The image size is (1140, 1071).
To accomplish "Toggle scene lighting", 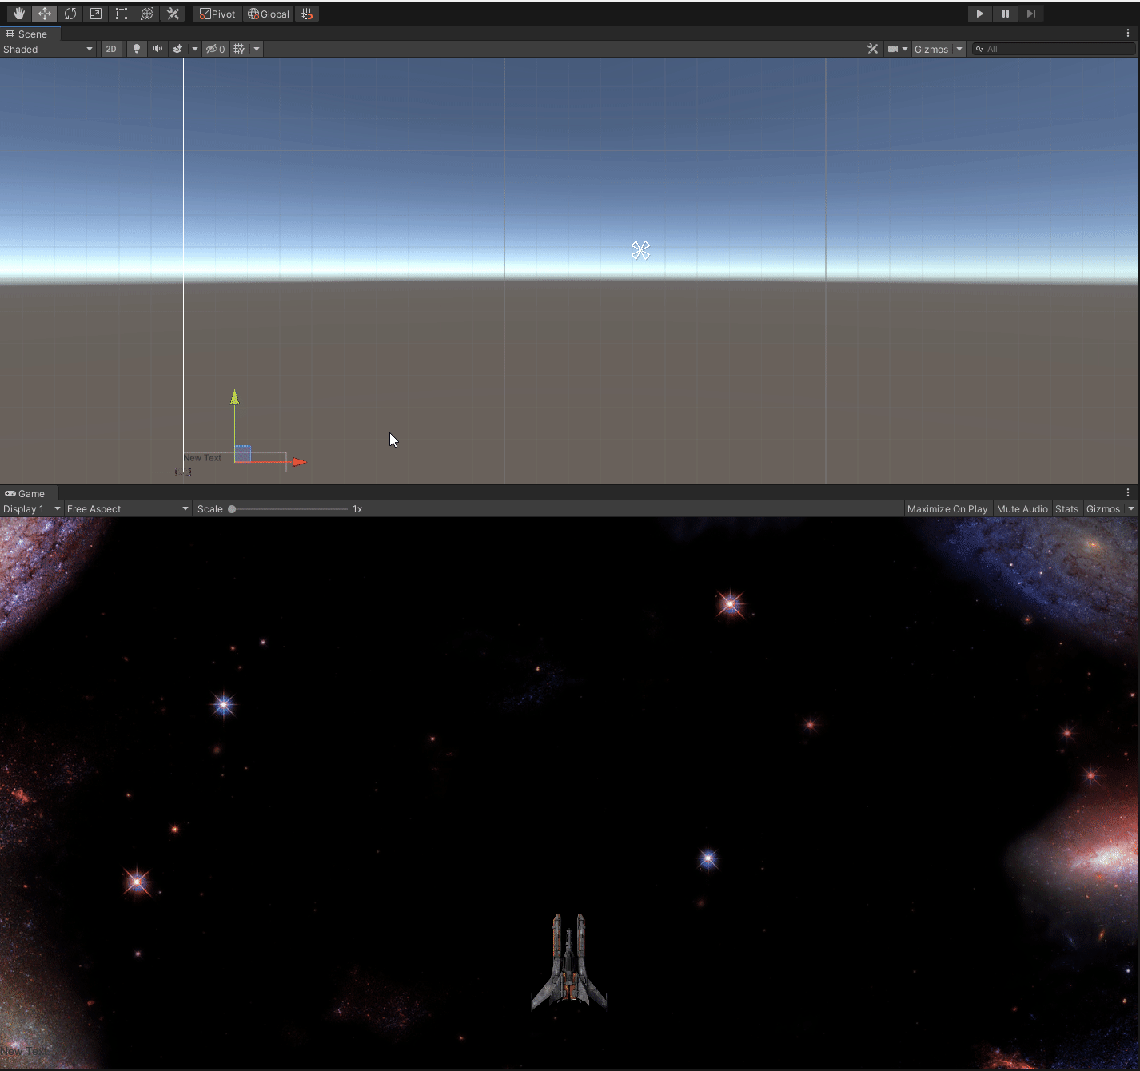I will point(137,49).
